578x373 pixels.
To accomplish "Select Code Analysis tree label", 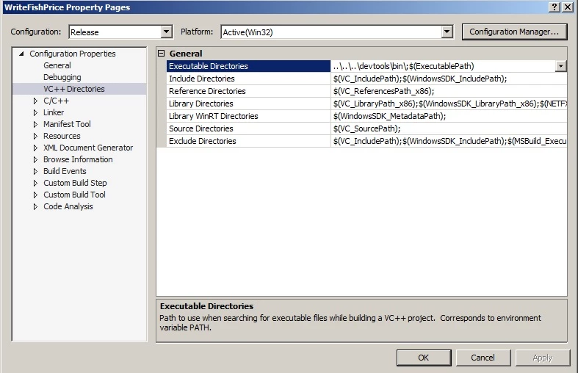I will click(68, 207).
